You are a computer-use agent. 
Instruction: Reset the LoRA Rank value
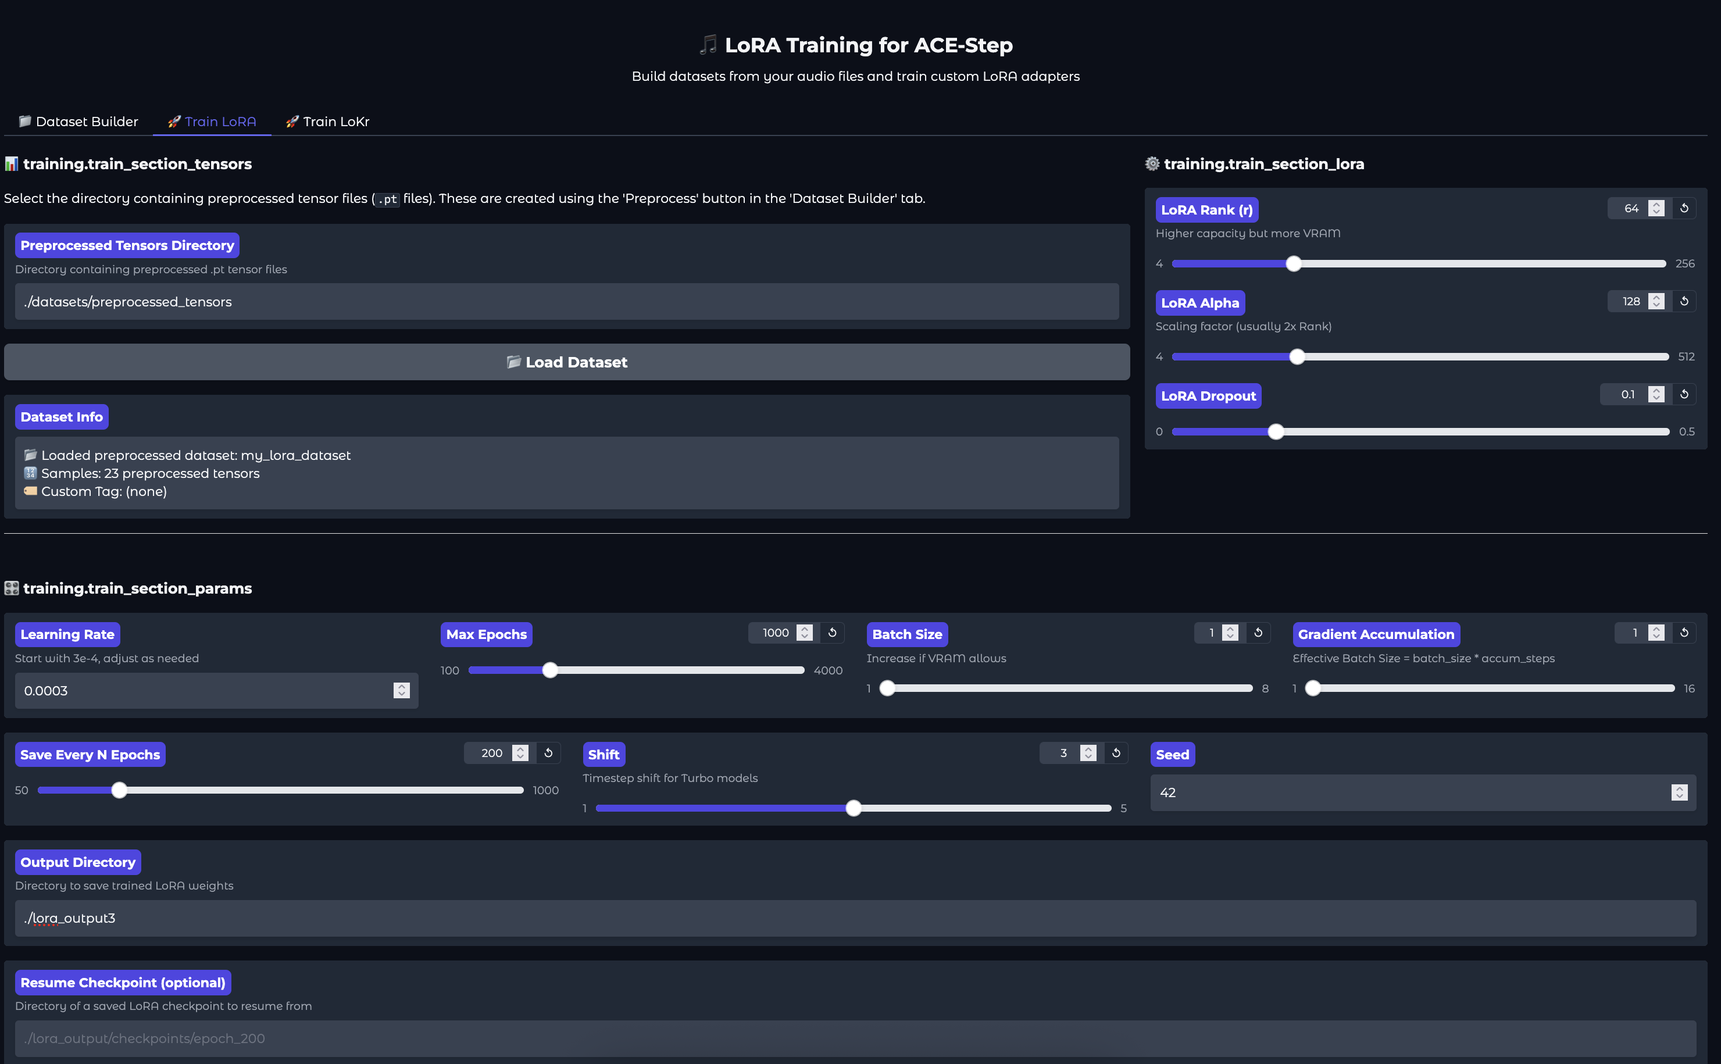point(1684,208)
